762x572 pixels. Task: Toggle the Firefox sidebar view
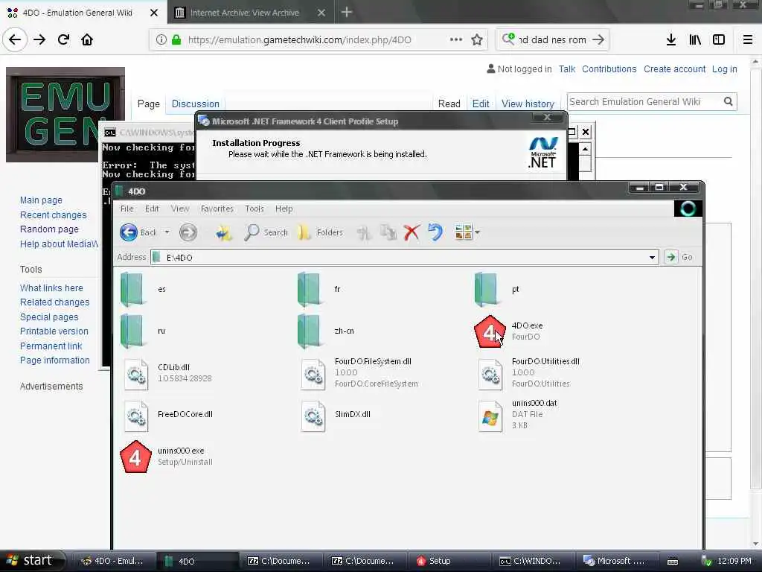click(x=719, y=40)
